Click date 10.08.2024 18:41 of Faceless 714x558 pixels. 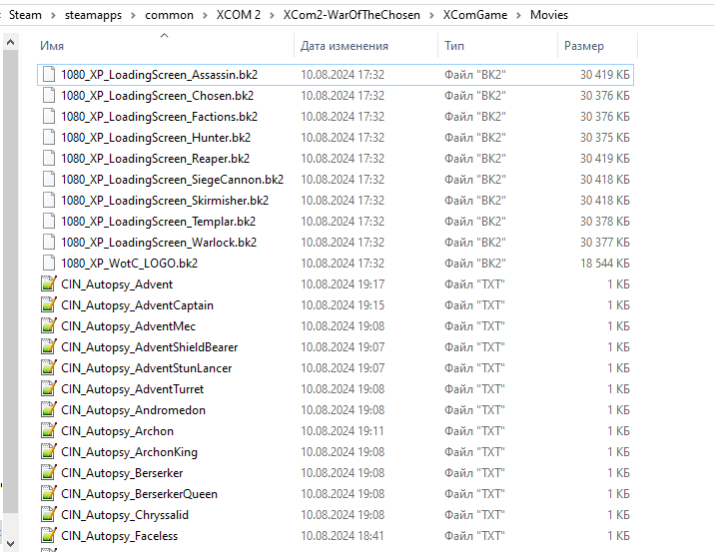pos(343,535)
